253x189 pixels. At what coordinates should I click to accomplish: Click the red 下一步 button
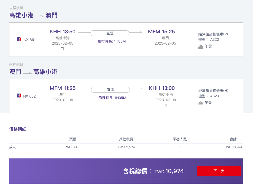[x=219, y=171]
